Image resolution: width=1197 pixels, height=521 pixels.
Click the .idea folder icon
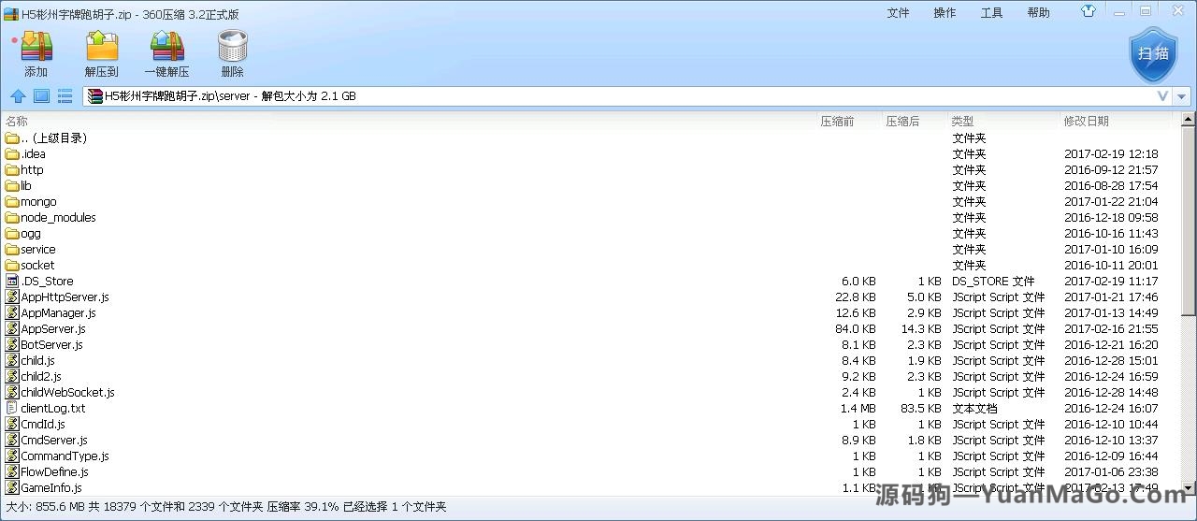click(x=12, y=153)
